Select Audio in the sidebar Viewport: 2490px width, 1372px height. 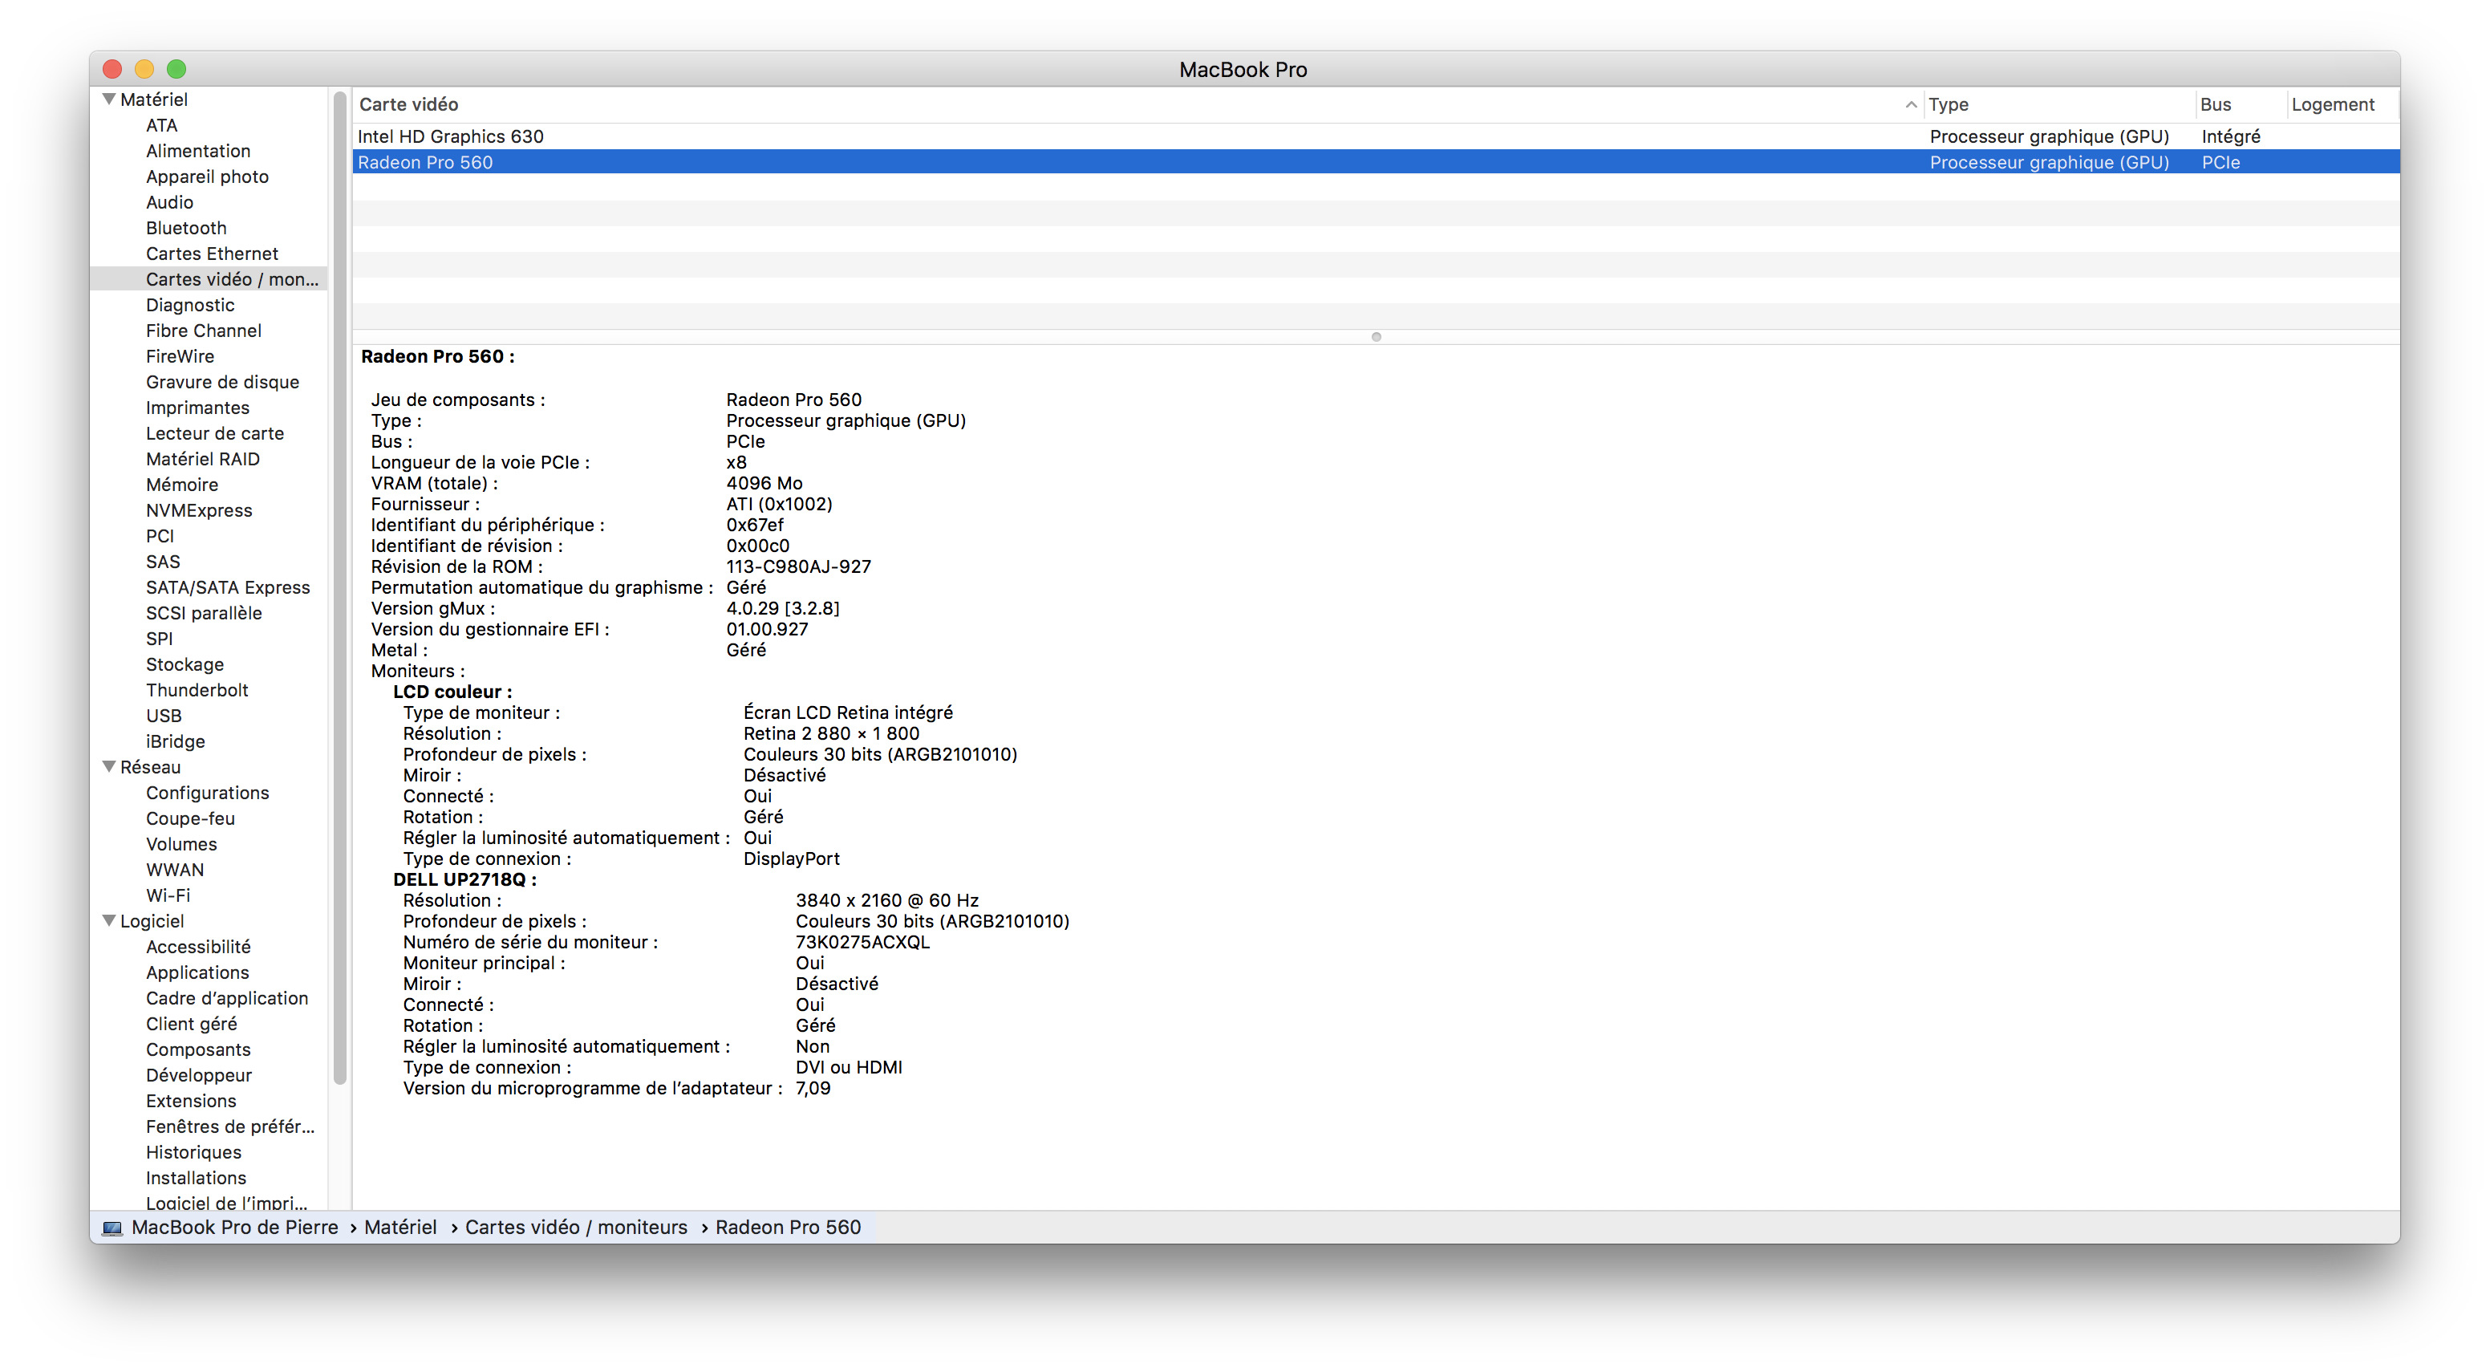[x=169, y=202]
